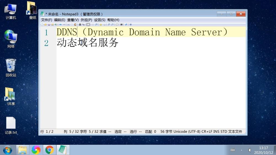Click the Notepad3 taskbar button
Viewport: 276px width, 155px height.
(x=63, y=150)
